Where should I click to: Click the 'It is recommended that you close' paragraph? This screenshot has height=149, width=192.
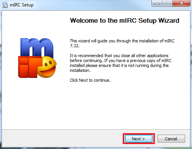[120, 63]
